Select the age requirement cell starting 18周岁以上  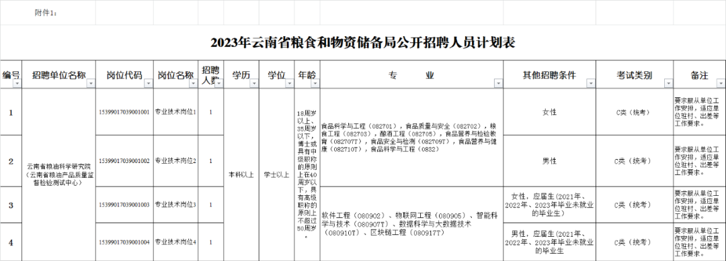307,174
